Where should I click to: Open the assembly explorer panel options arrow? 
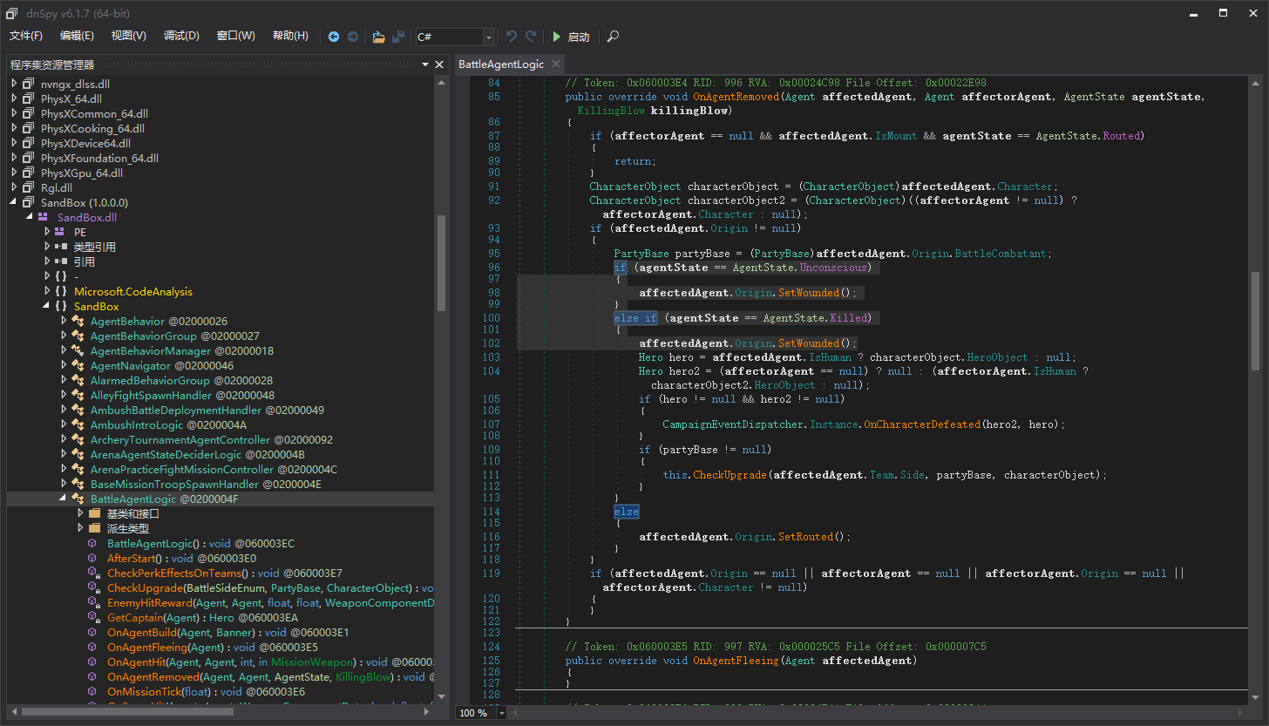pyautogui.click(x=424, y=64)
